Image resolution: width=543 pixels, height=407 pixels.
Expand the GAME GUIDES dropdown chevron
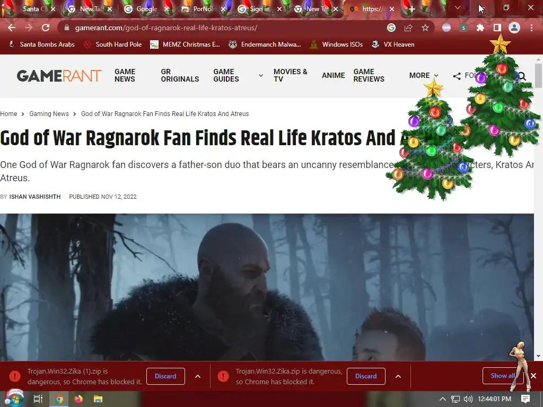(261, 75)
